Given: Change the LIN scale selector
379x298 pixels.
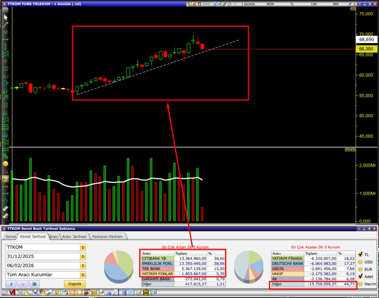Looking at the screenshot, I should [314, 4].
